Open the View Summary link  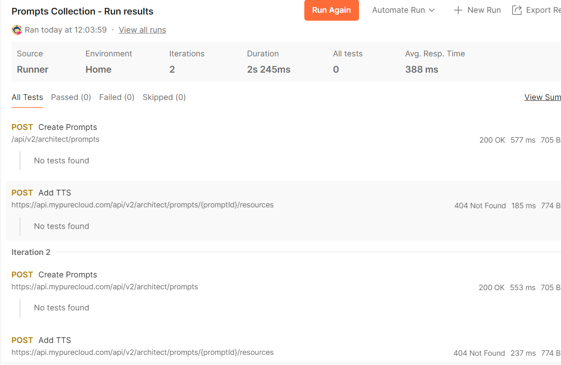[542, 97]
